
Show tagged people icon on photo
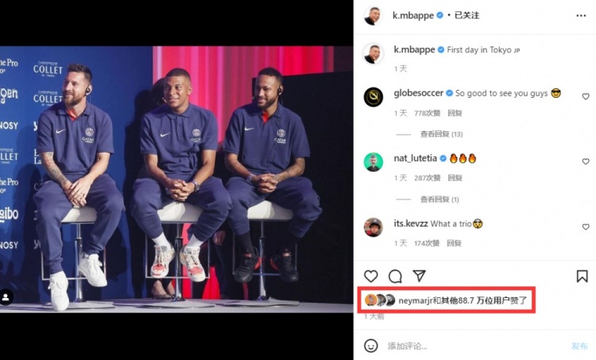6,297
